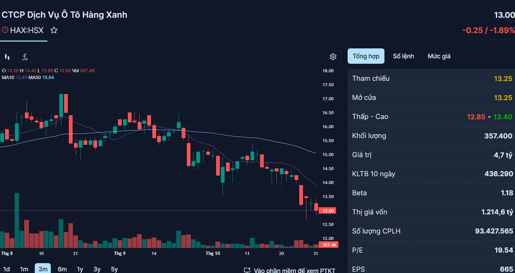
Task: Switch to the Tổng hợp tab
Action: pyautogui.click(x=366, y=56)
